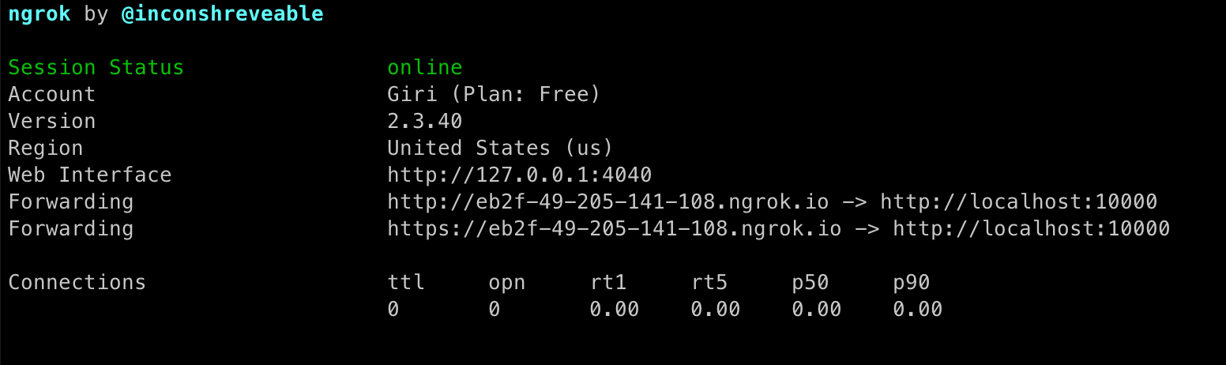Click the green online status value
Screen dimensions: 1226x365
[425, 67]
